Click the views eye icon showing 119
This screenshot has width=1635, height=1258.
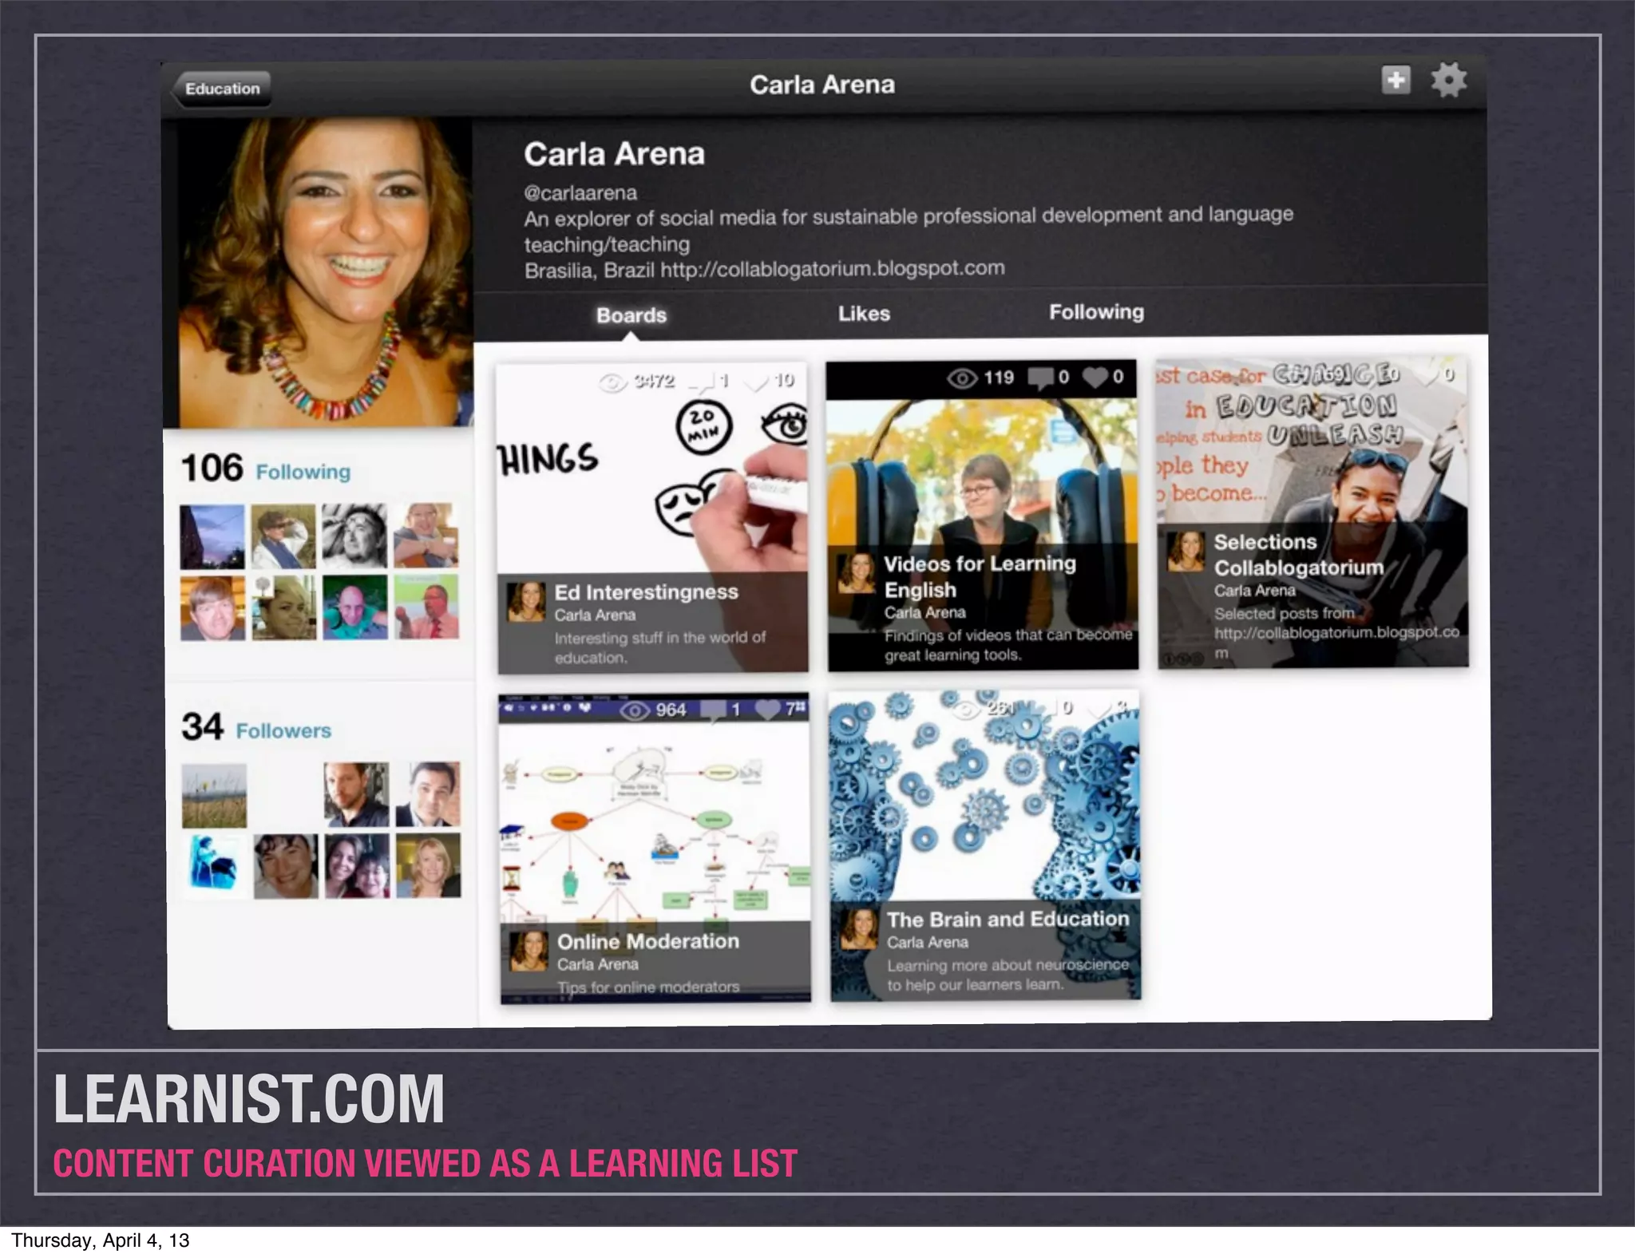962,378
